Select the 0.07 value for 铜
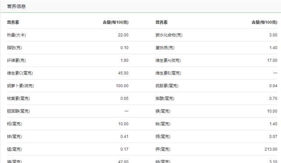The image size is (281, 163). coord(273,137)
